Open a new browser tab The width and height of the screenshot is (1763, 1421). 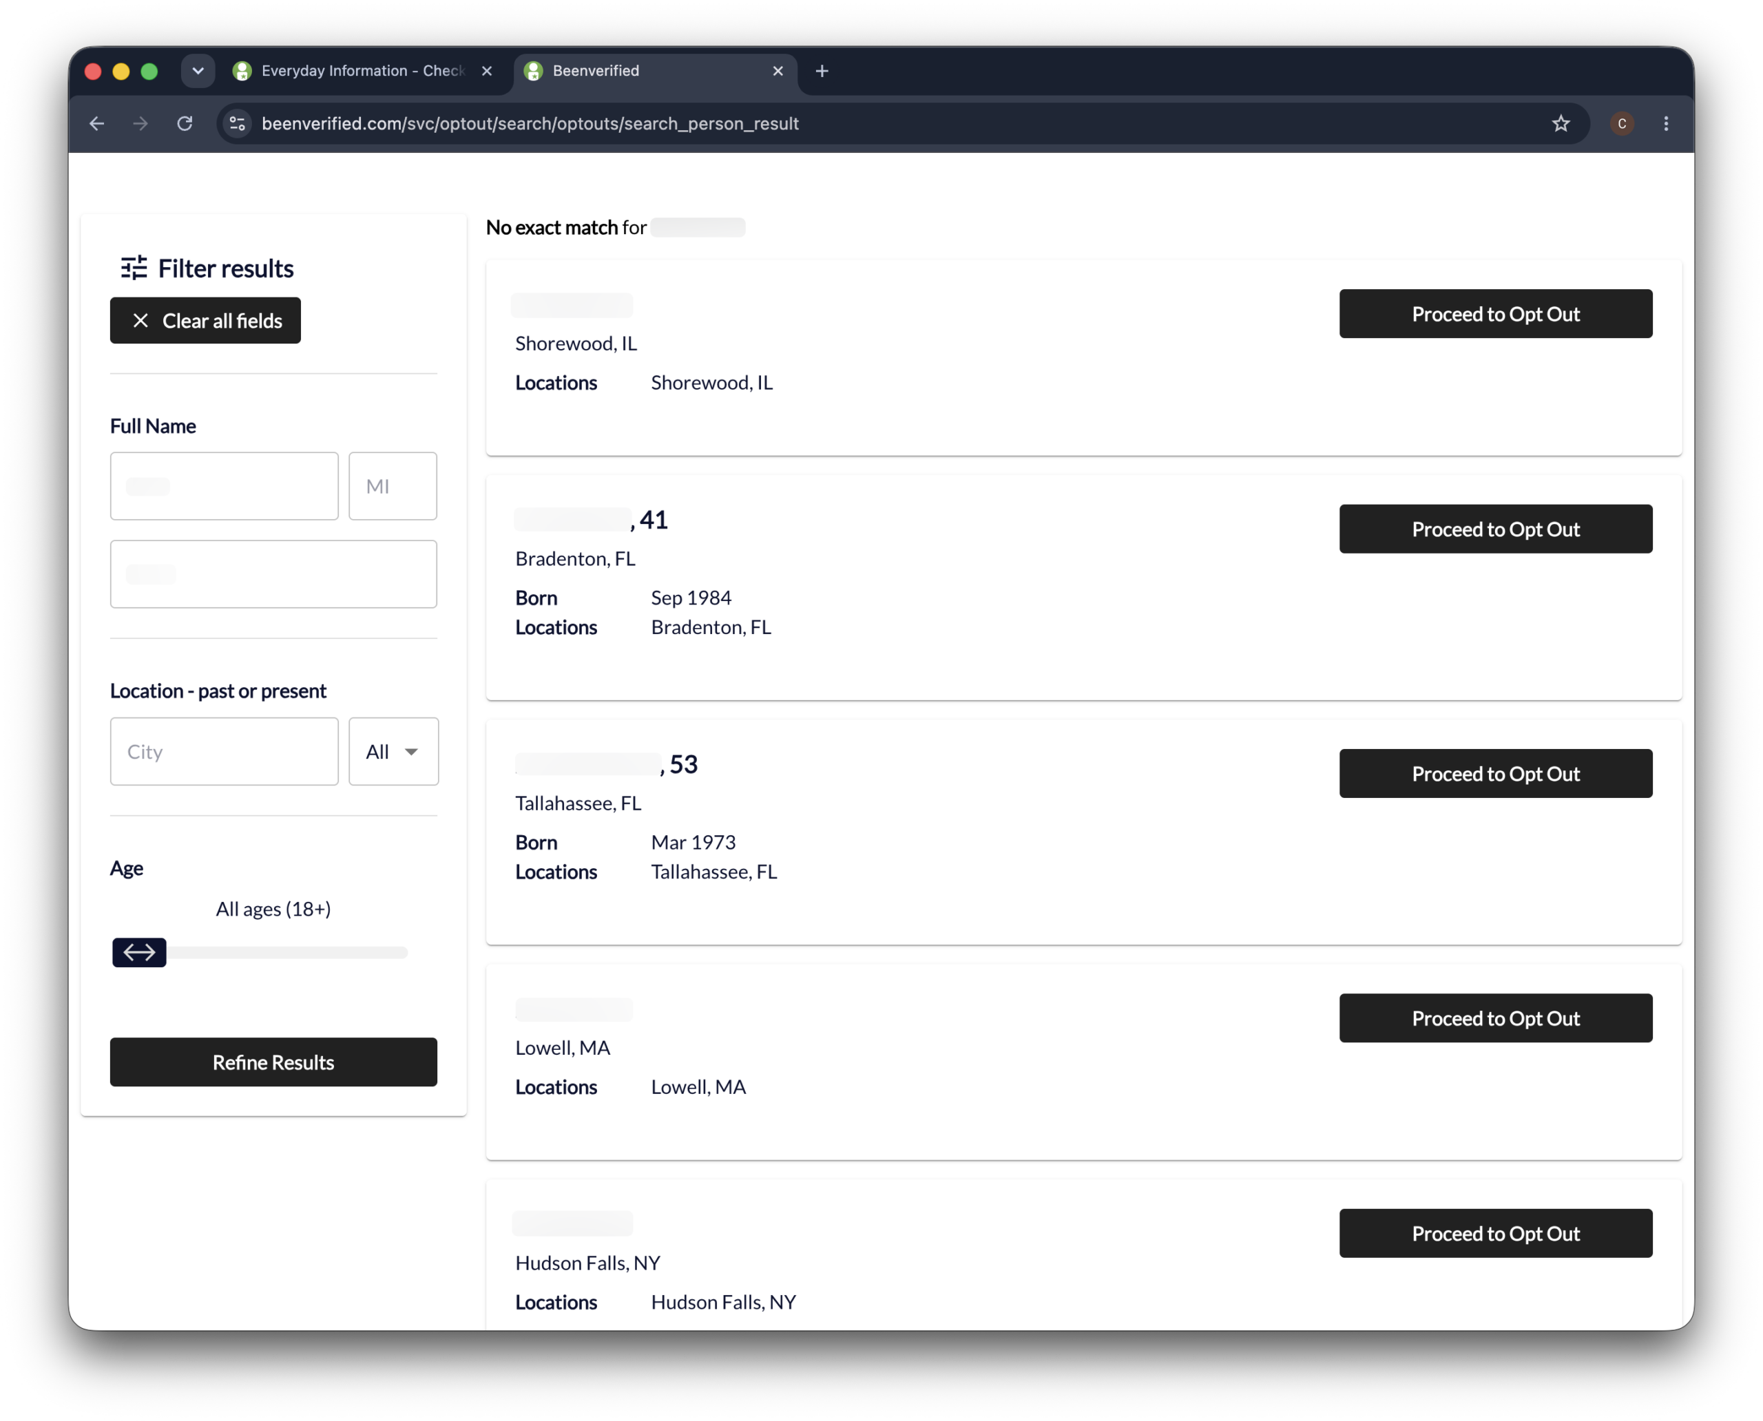tap(822, 71)
